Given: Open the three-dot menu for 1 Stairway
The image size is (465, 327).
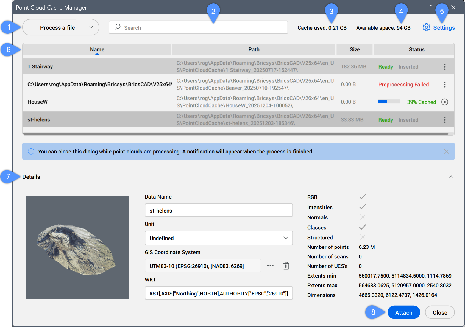Looking at the screenshot, I should pyautogui.click(x=445, y=67).
